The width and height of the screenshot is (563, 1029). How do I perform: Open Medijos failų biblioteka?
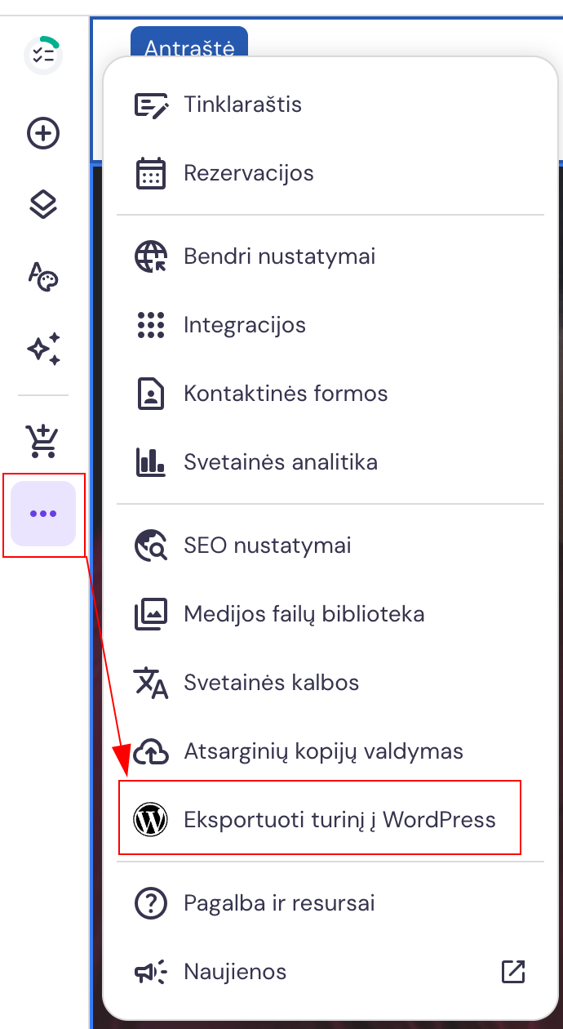pos(304,614)
